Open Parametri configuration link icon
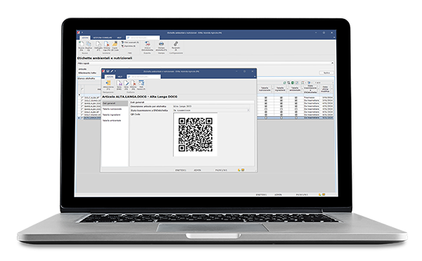This screenshot has width=422, height=261. click(176, 44)
